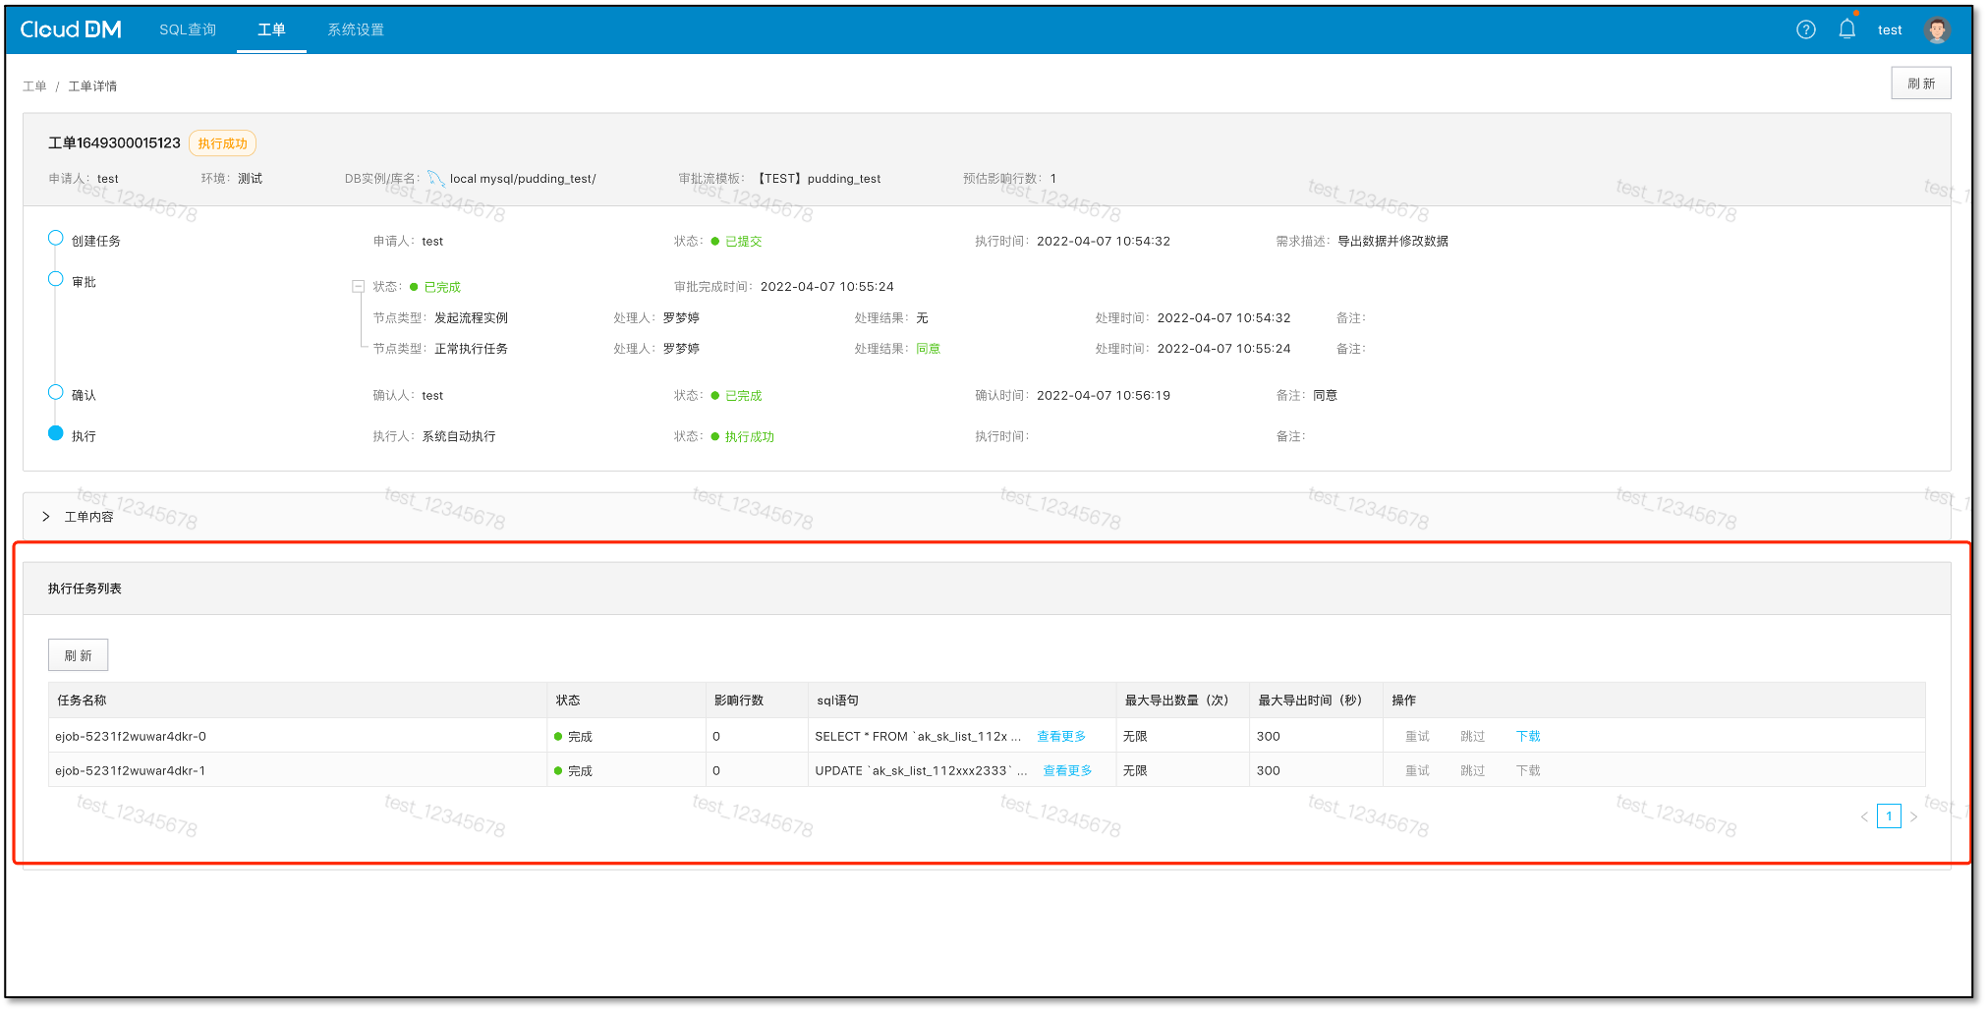This screenshot has width=1987, height=1011.
Task: Click 重试 for ejob-5231f2wuwar4dkr-1
Action: pos(1417,771)
